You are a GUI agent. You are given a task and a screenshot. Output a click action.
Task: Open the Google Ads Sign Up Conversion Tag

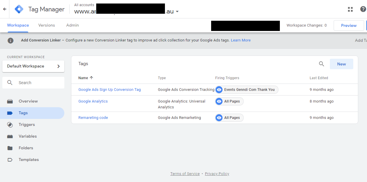coord(109,90)
